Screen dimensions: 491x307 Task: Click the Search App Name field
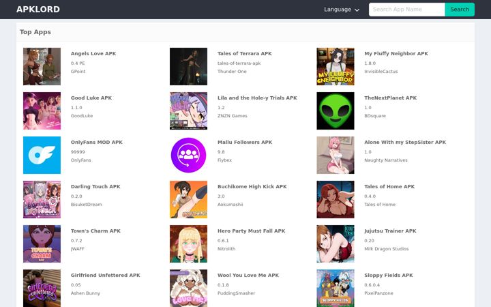406,10
